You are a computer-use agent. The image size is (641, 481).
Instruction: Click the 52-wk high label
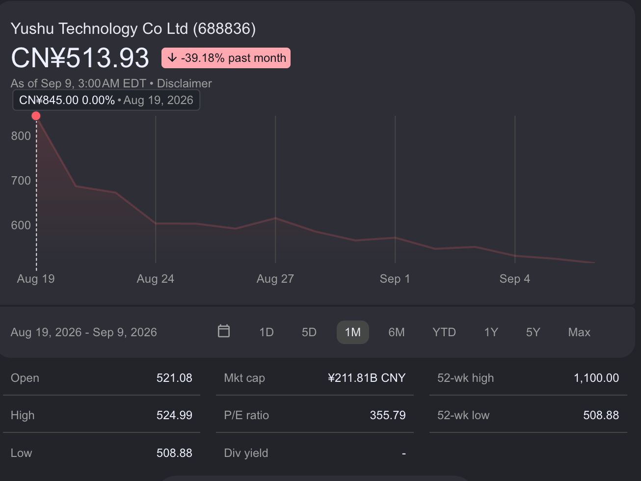(466, 378)
